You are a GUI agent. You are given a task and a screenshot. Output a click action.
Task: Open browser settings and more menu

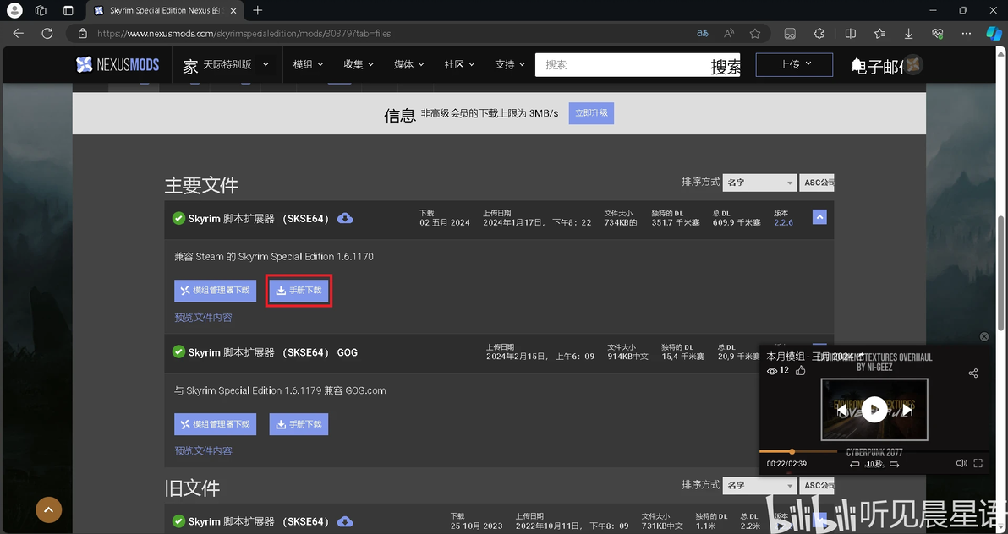point(967,34)
